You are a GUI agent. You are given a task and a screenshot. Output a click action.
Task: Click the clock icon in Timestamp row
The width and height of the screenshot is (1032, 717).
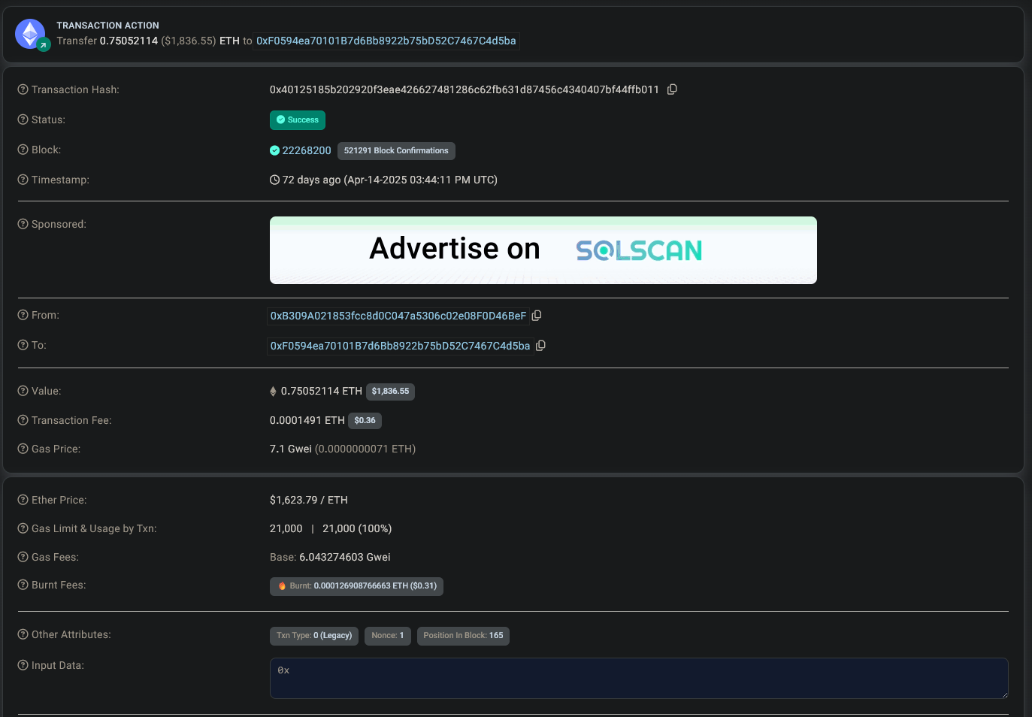(x=274, y=180)
